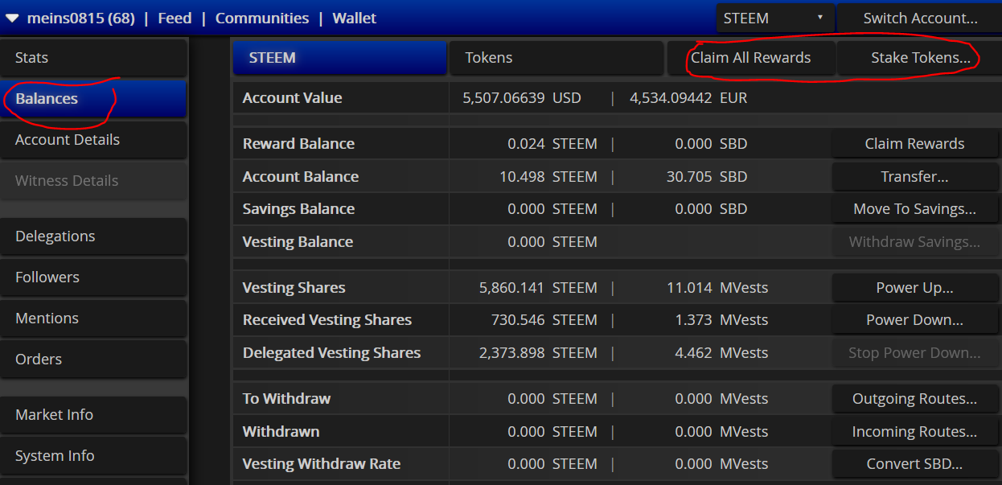
Task: Click the Vesting Balance label
Action: point(298,242)
